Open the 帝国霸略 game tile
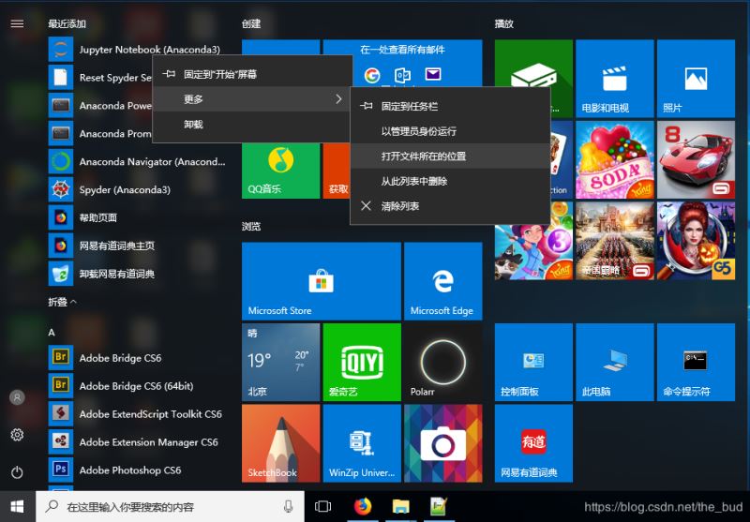Screen dimensions: 750x522 [x=615, y=241]
